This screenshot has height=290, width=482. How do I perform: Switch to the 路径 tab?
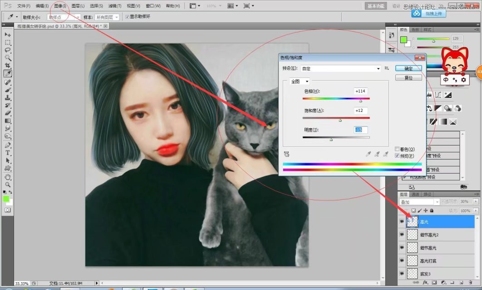pyautogui.click(x=427, y=194)
